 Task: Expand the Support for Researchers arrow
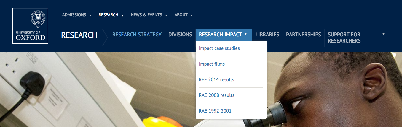pos(383,34)
